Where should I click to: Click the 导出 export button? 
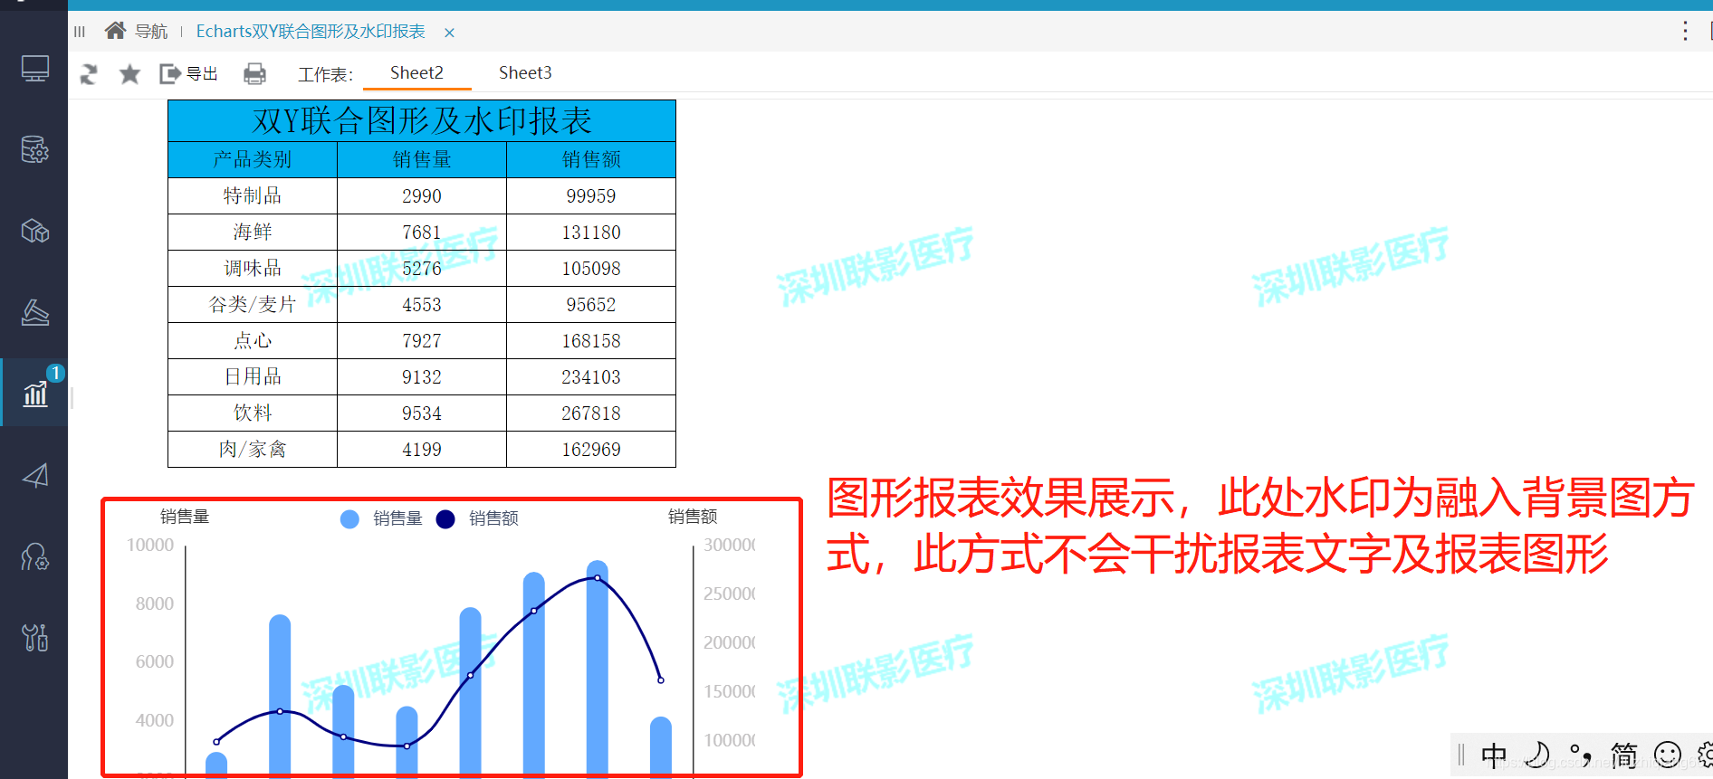click(x=188, y=74)
